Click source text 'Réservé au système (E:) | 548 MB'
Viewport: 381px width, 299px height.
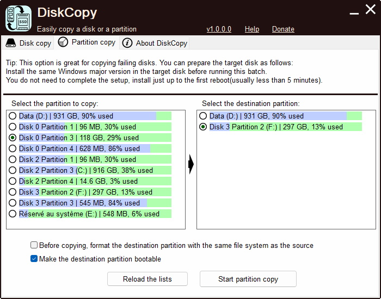pos(75,214)
